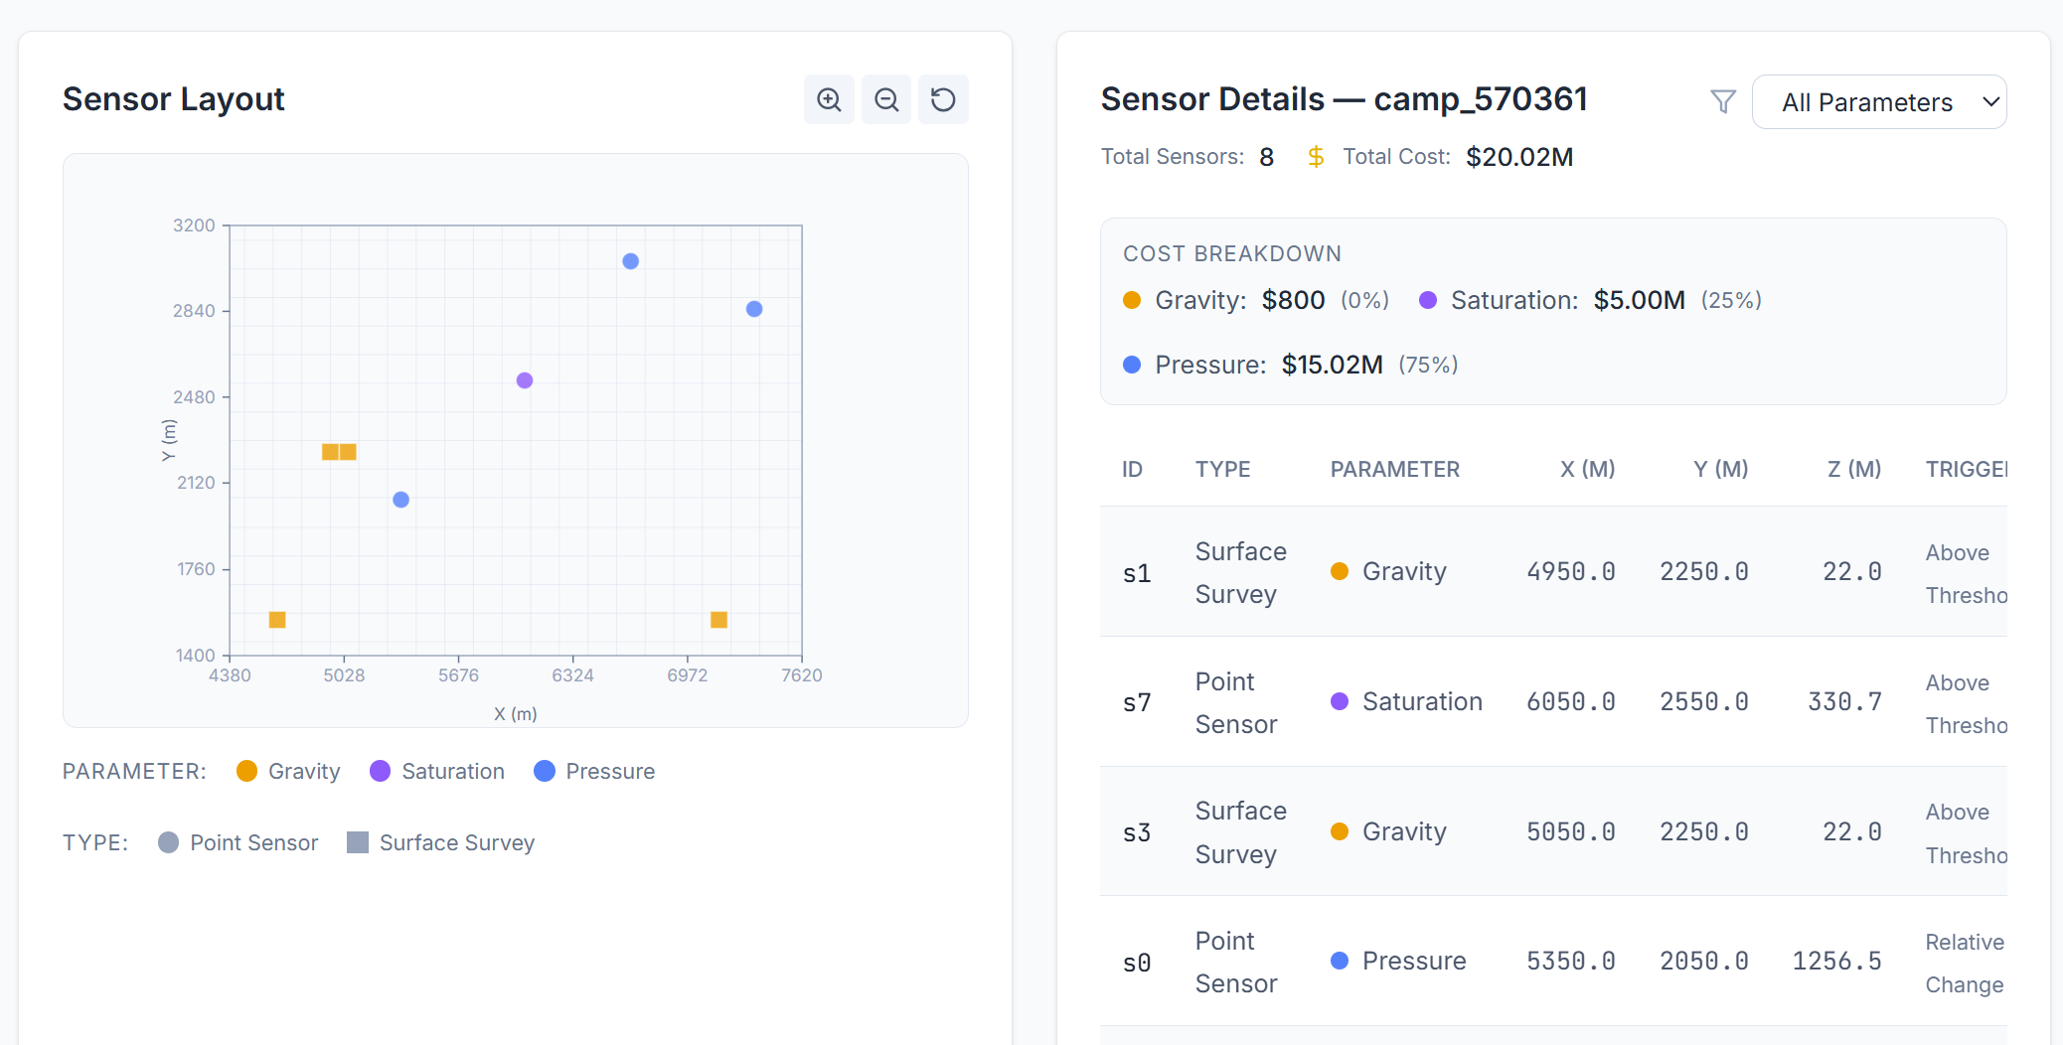
Task: Click the Pressure color dot in Cost Breakdown
Action: [x=1132, y=365]
